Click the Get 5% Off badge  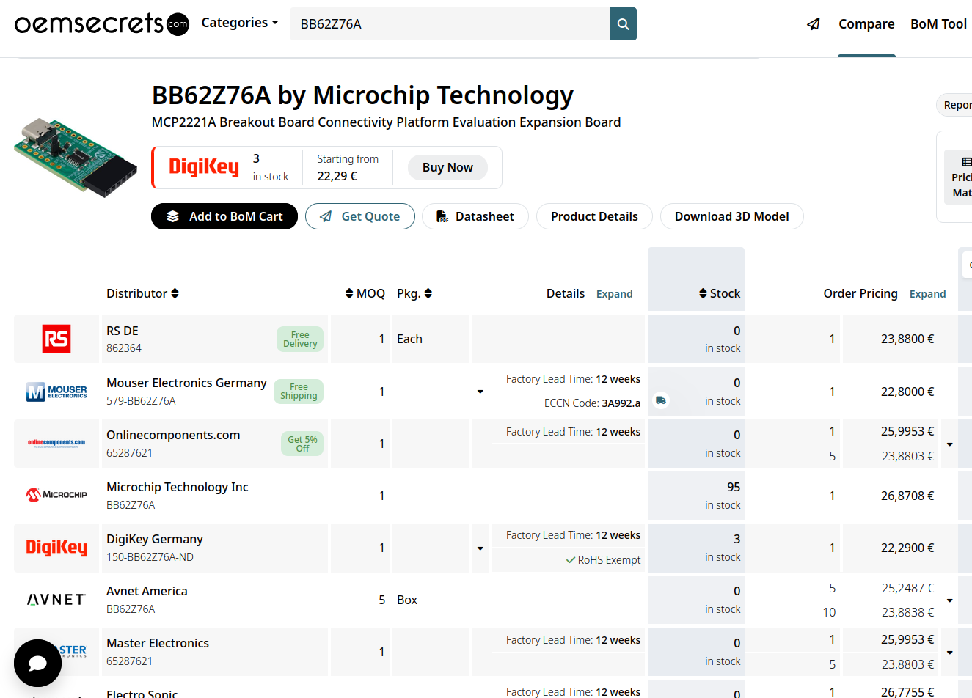click(302, 444)
